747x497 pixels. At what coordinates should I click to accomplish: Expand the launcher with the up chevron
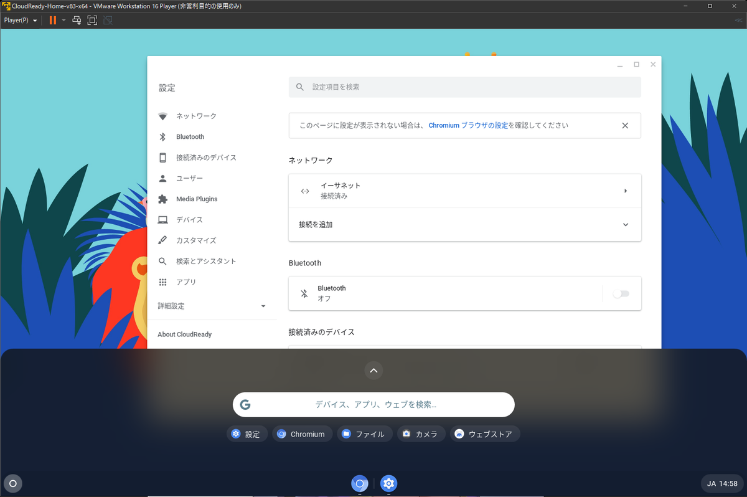(374, 371)
